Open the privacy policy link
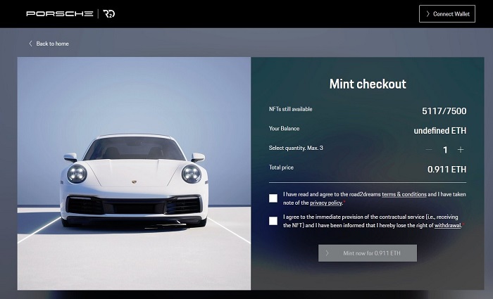 pyautogui.click(x=326, y=203)
